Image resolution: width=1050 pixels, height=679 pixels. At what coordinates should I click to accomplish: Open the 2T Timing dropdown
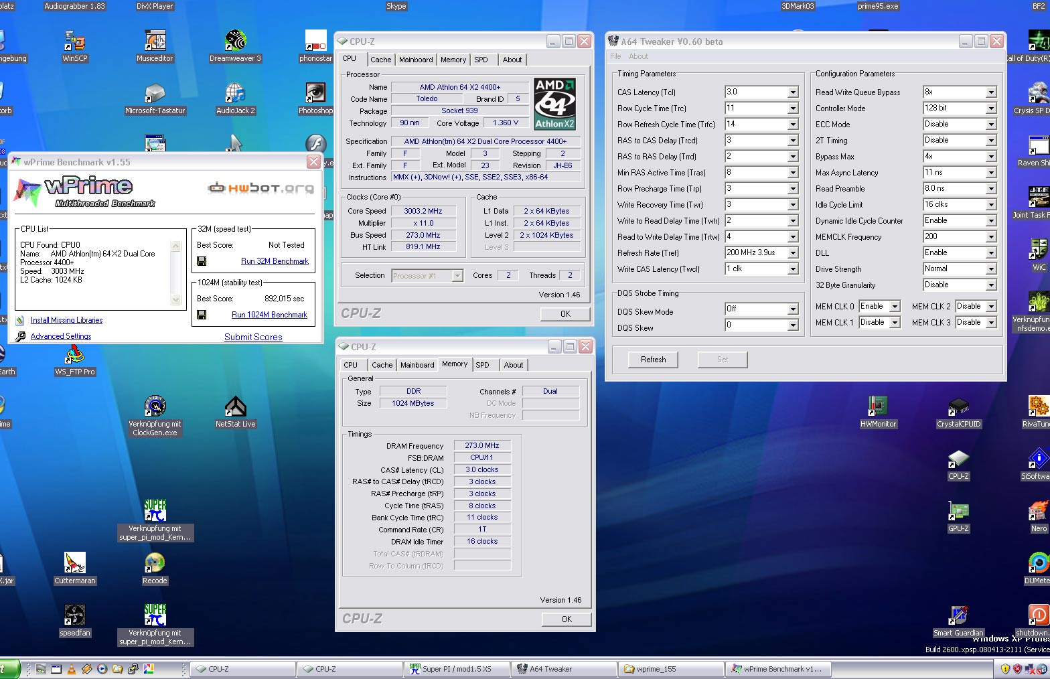991,141
